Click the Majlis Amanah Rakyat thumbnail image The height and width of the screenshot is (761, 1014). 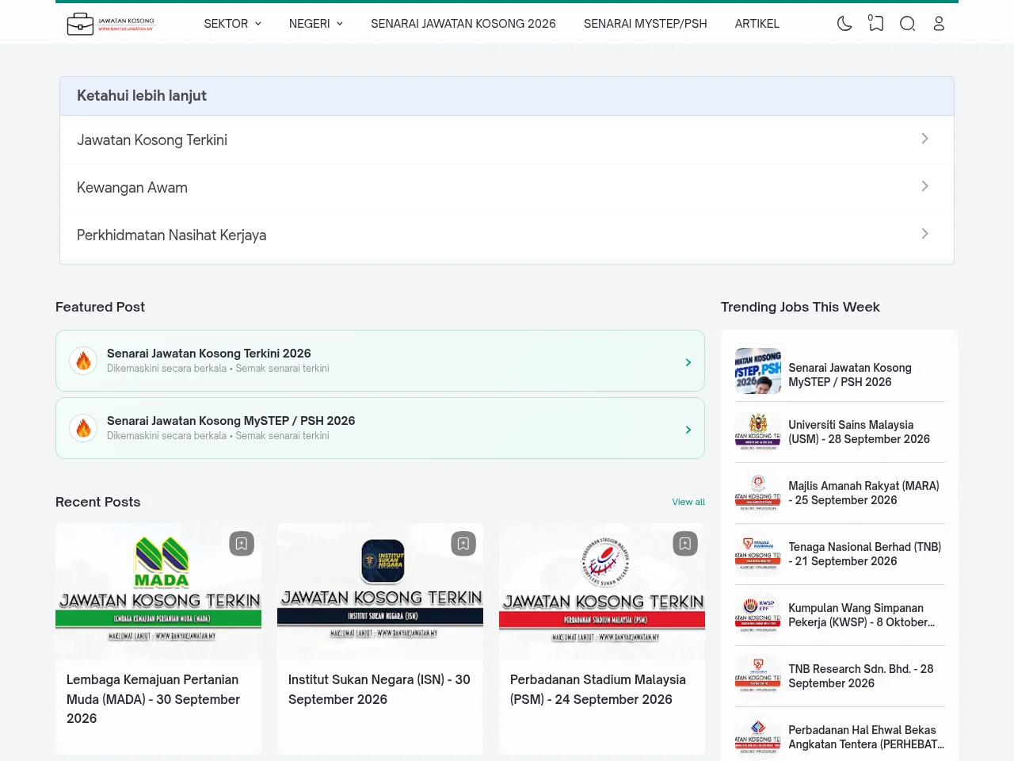758,493
